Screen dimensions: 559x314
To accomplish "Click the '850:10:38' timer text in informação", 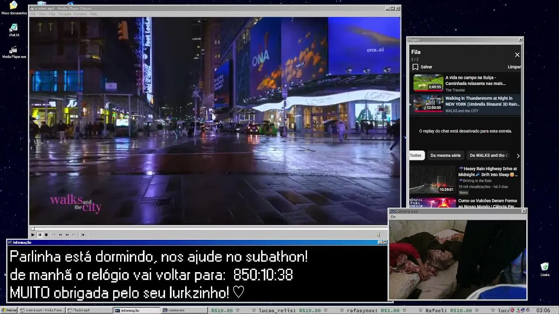I will 263,275.
